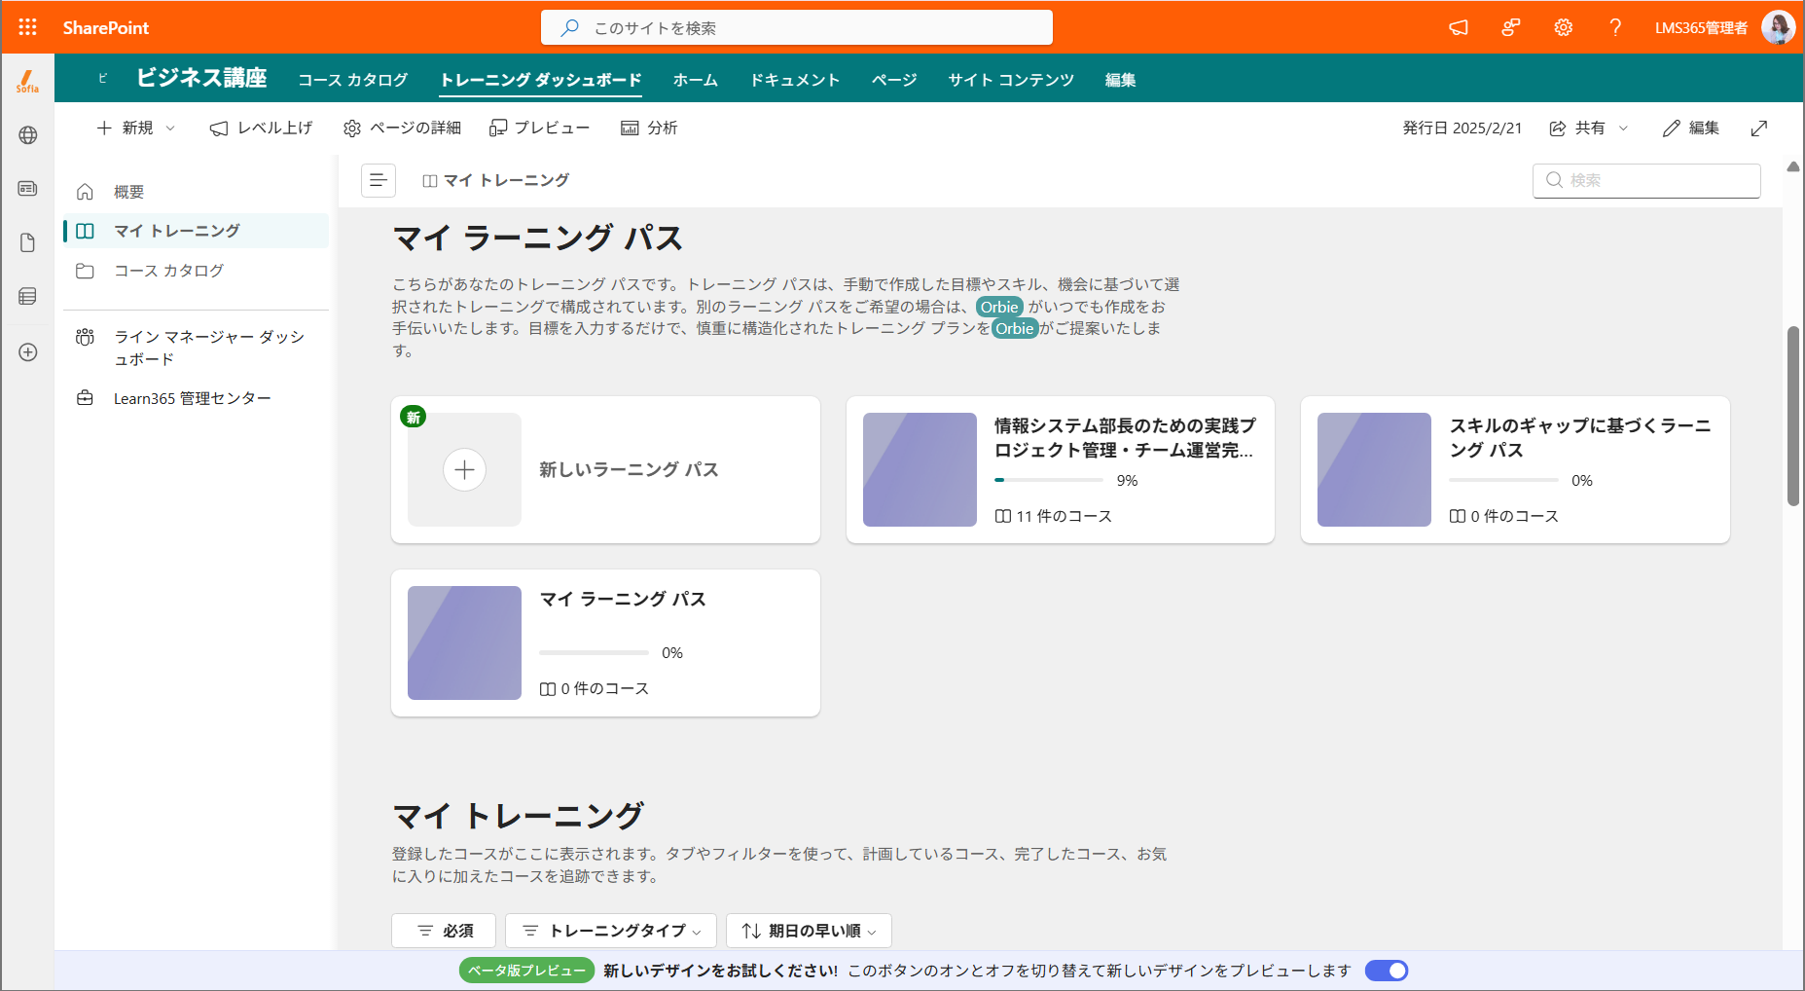Toggle the new design beta preview switch
The image size is (1805, 991).
pos(1386,971)
